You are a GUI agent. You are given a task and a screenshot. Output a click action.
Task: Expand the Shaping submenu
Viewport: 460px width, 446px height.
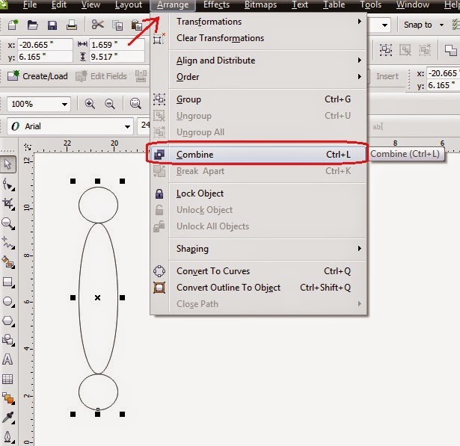coord(268,249)
